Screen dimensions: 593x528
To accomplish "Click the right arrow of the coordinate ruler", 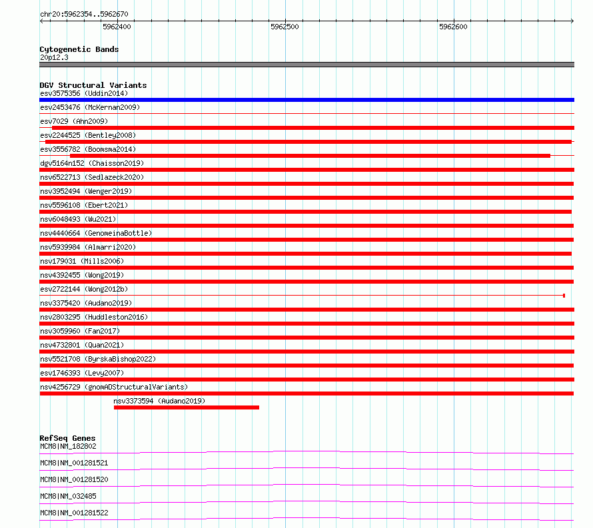I will (x=572, y=21).
